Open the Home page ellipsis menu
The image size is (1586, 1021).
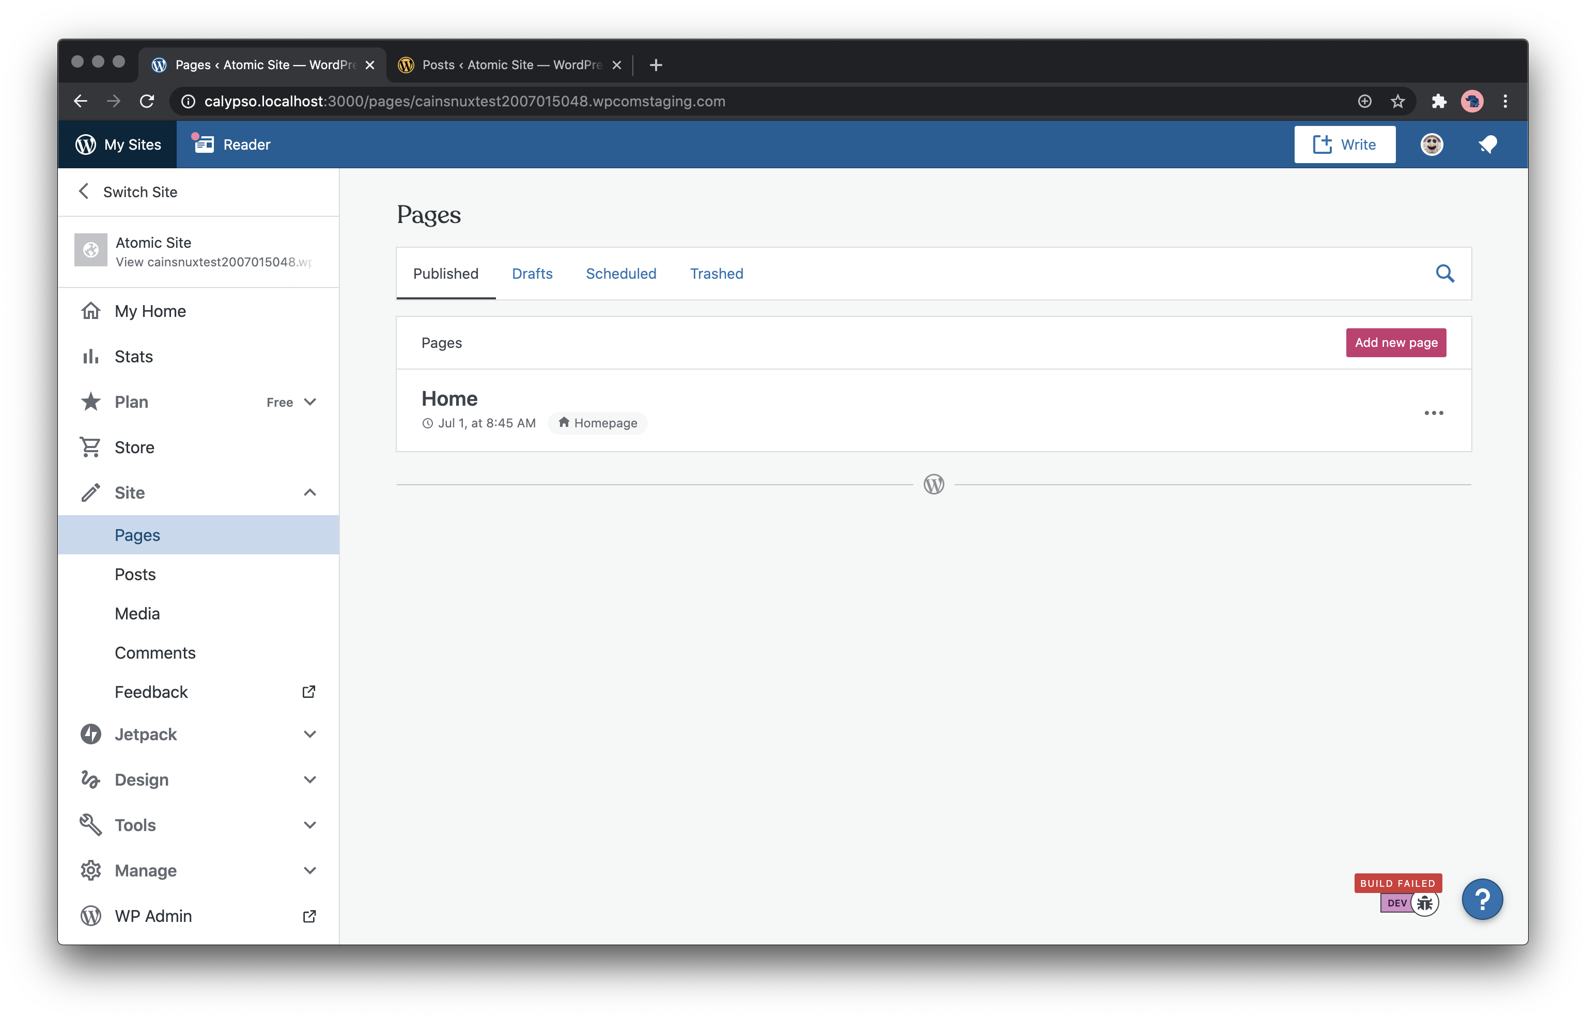pyautogui.click(x=1434, y=413)
